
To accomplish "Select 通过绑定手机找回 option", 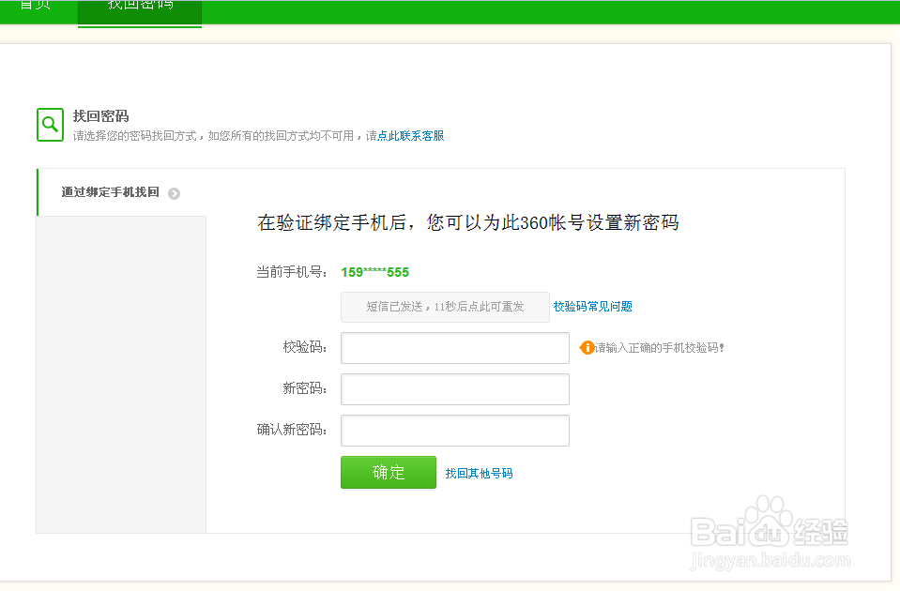I will pos(110,193).
